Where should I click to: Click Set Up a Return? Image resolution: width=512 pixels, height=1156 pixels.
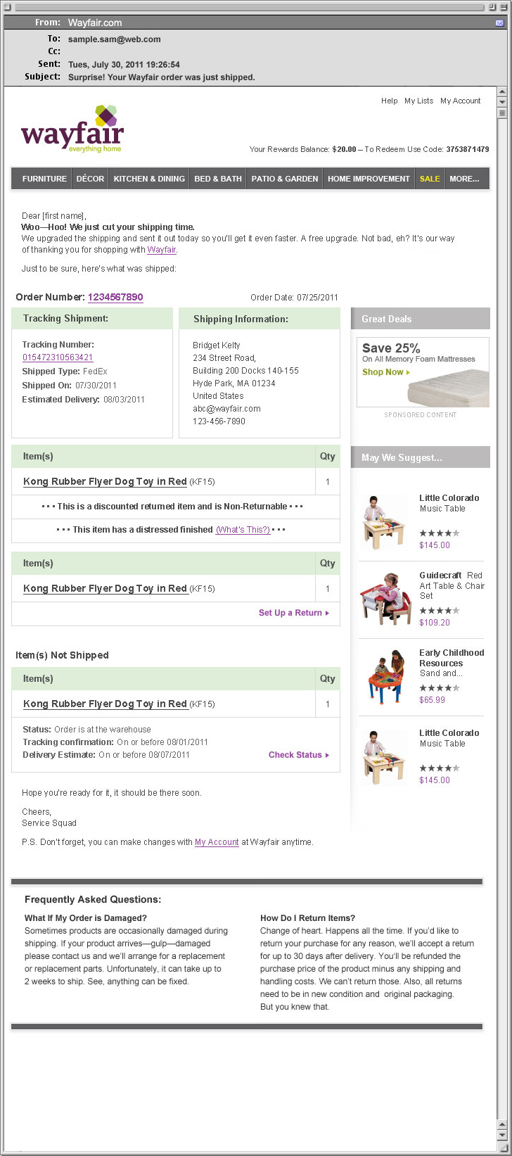[293, 613]
